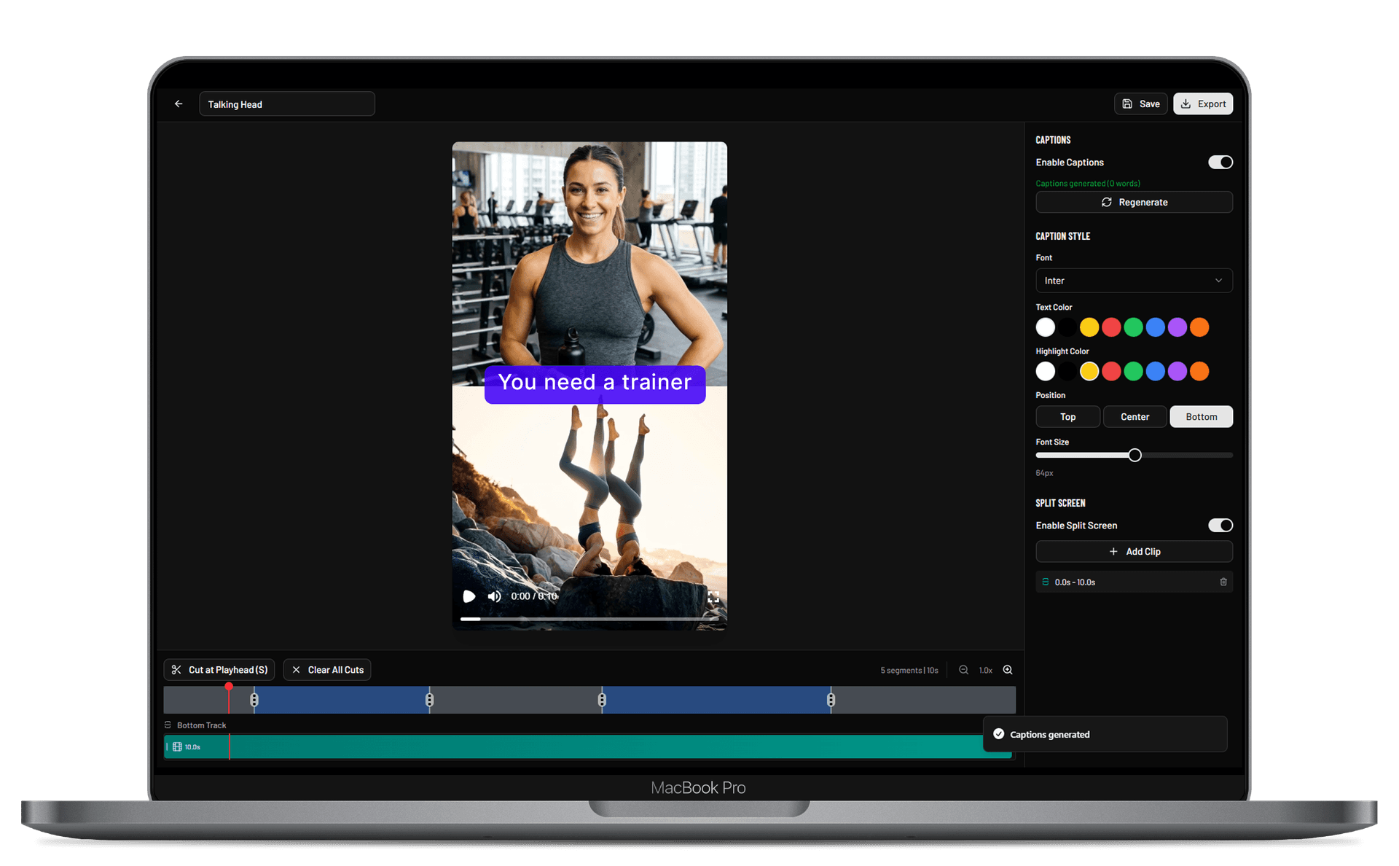Mute the video player audio
1399x866 pixels.
[x=494, y=596]
